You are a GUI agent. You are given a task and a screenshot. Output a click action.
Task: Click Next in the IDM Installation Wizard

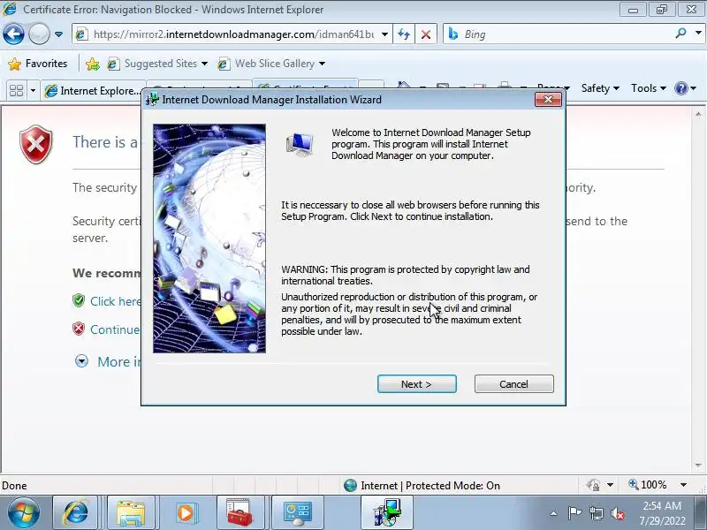click(x=416, y=384)
